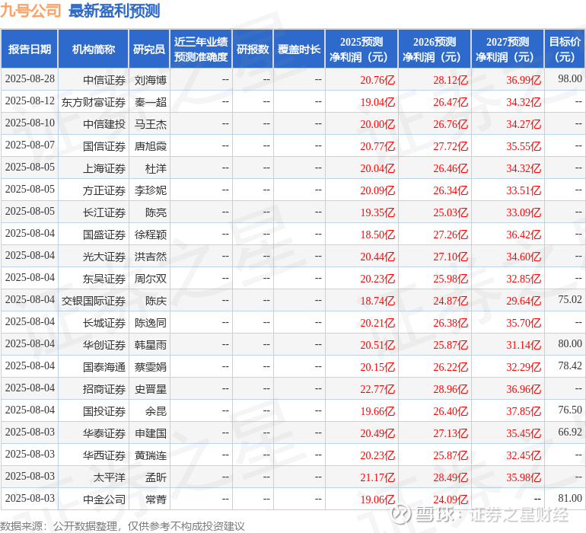Click 2027 forecast value 36.99亿
The image size is (586, 533).
click(x=524, y=80)
